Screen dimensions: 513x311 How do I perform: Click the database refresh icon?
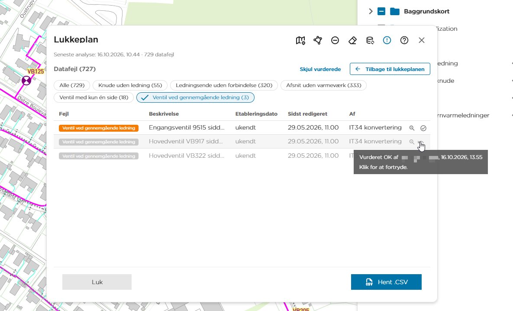(370, 40)
